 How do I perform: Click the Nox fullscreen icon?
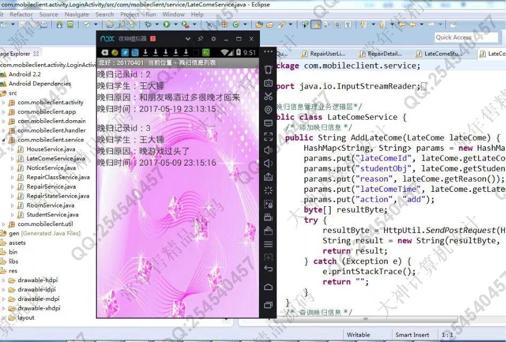[x=269, y=136]
